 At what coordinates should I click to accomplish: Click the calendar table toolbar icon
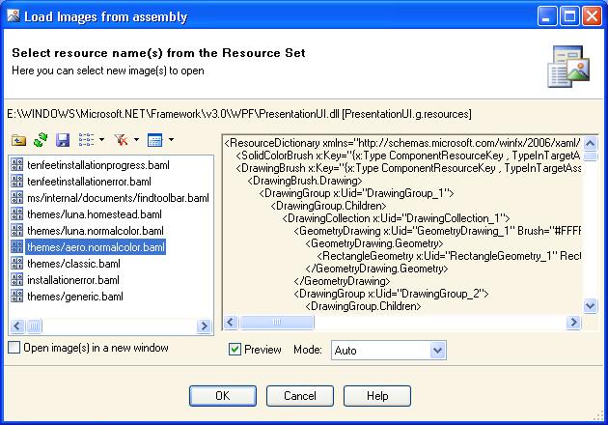tap(154, 140)
